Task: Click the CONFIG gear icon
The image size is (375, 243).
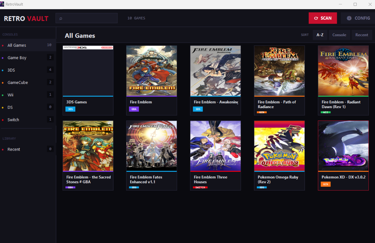Action: [349, 18]
